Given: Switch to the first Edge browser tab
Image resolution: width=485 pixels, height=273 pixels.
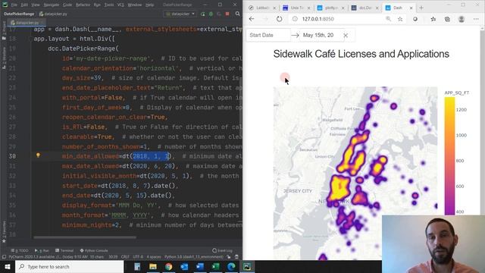Looking at the screenshot, I should click(x=262, y=8).
